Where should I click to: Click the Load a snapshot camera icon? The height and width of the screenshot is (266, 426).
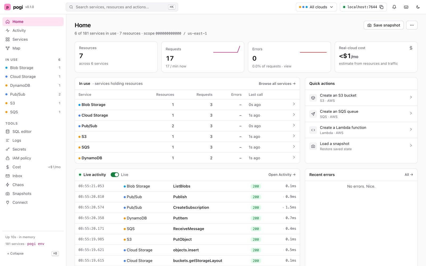[313, 146]
